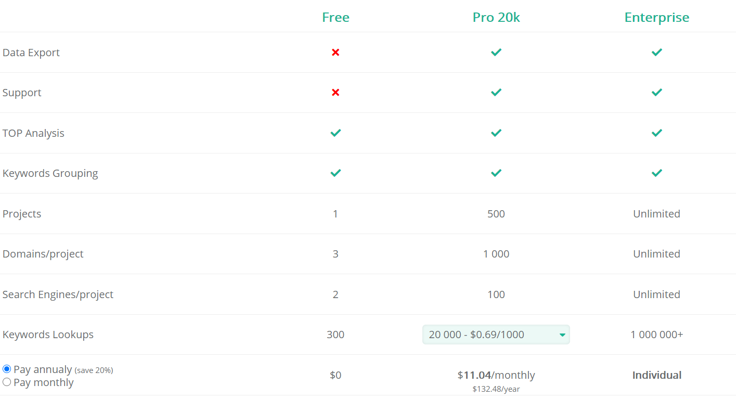Click the Enterprise plan heading
This screenshot has height=398, width=736.
click(657, 17)
